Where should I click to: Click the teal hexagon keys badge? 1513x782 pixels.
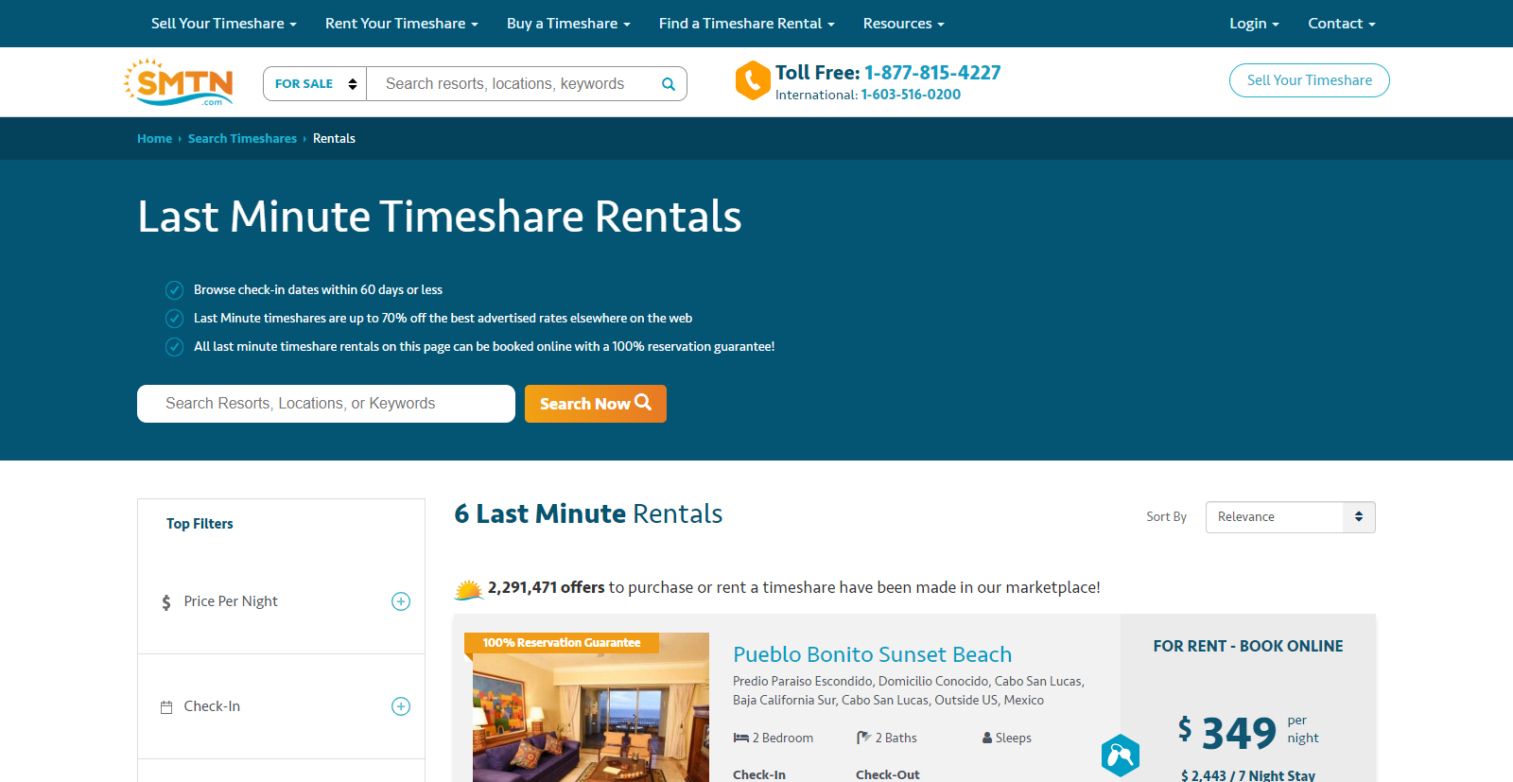tap(1121, 756)
